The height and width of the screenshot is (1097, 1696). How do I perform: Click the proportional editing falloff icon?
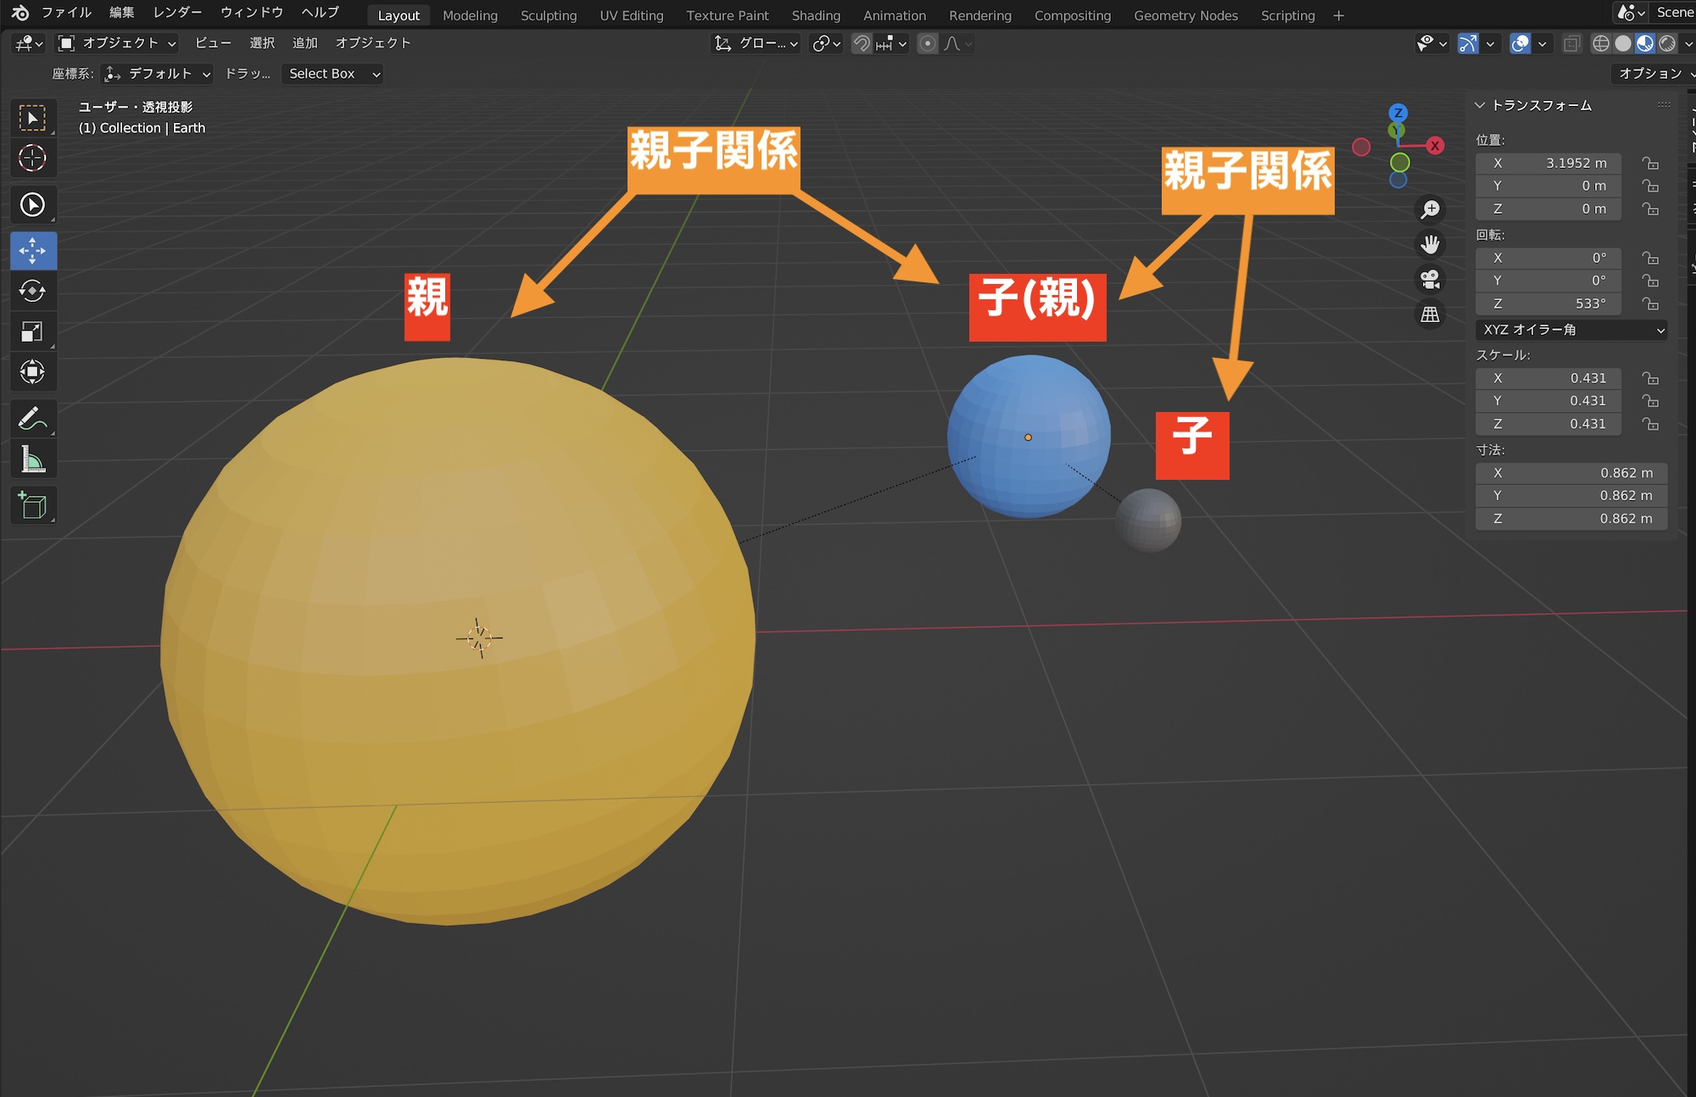(x=951, y=43)
